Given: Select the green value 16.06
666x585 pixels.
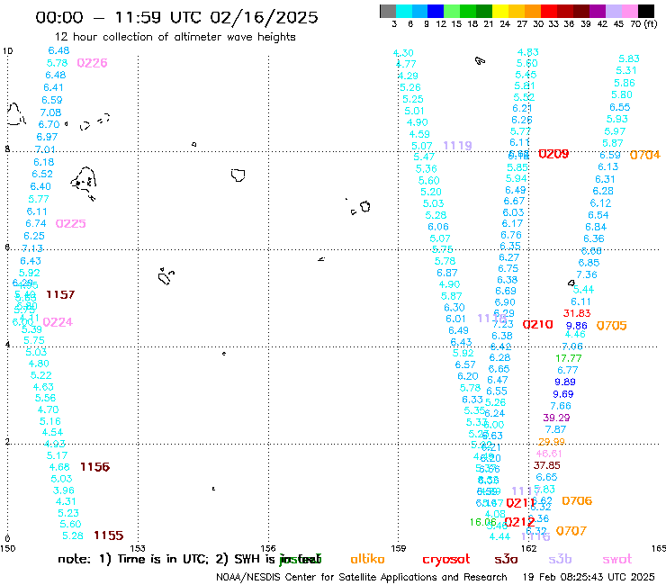Looking at the screenshot, I should [x=482, y=522].
